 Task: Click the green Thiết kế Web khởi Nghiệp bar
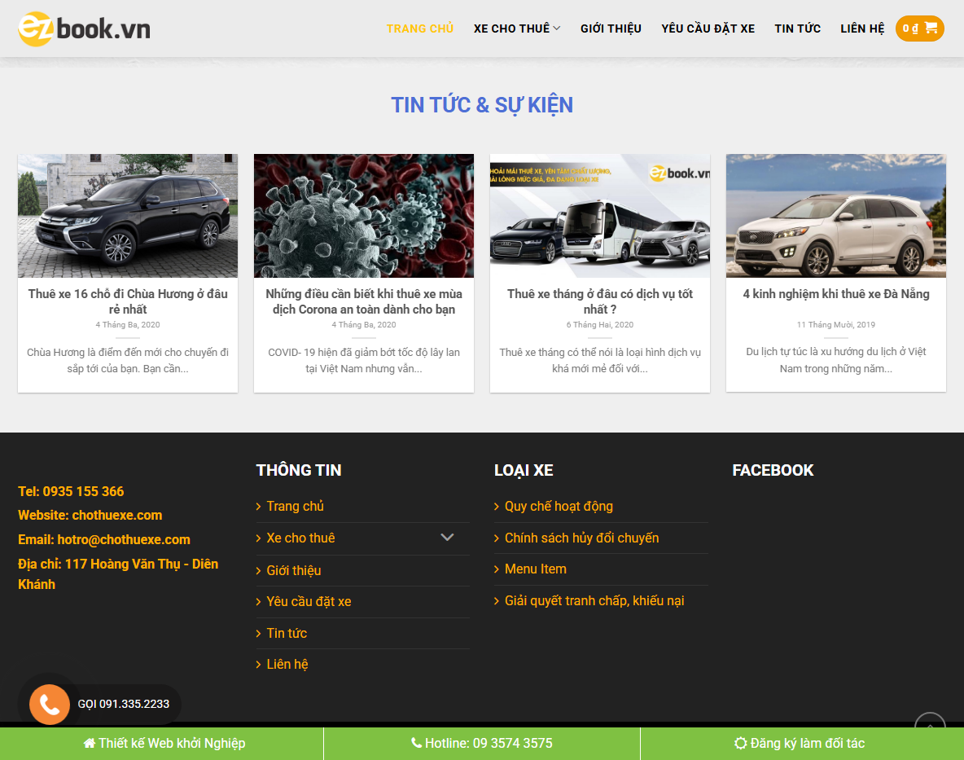pos(161,743)
